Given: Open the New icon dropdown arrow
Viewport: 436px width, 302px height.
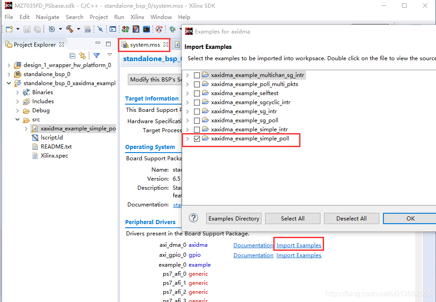Looking at the screenshot, I should [x=18, y=29].
